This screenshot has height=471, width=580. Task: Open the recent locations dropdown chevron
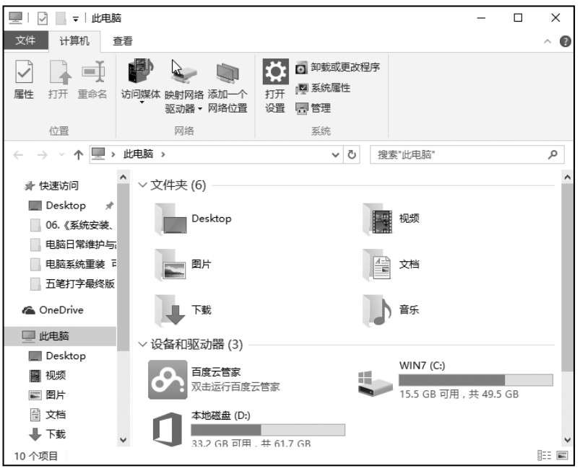pyautogui.click(x=62, y=155)
